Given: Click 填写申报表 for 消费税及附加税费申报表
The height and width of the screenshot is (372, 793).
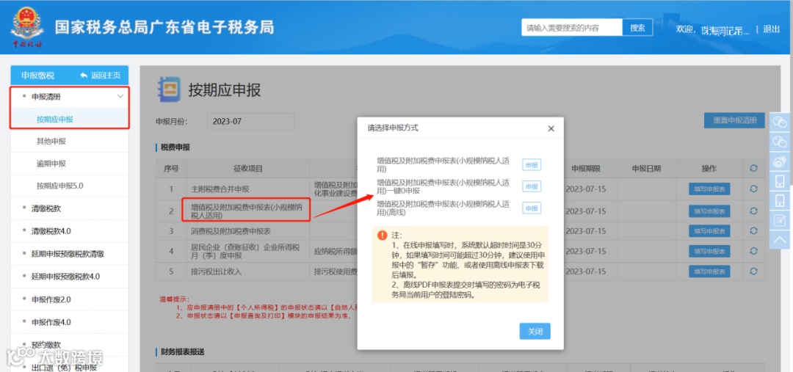Looking at the screenshot, I should (709, 231).
